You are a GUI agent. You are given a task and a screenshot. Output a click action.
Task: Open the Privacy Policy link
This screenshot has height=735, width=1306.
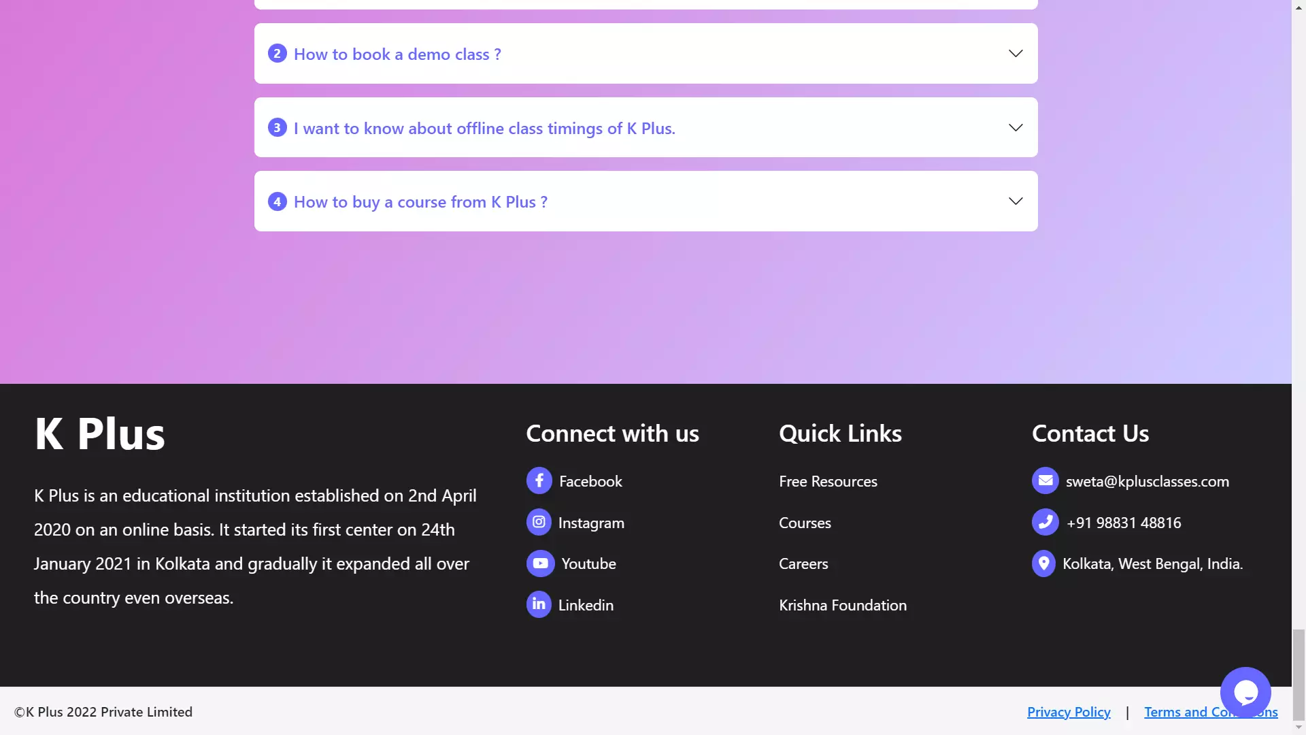click(1069, 712)
